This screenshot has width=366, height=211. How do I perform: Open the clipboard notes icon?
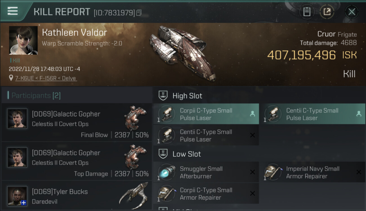[x=307, y=12]
